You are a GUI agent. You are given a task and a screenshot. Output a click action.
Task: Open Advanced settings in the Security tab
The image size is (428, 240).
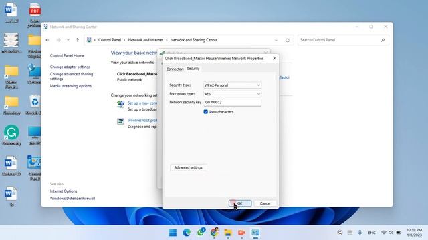click(x=189, y=167)
